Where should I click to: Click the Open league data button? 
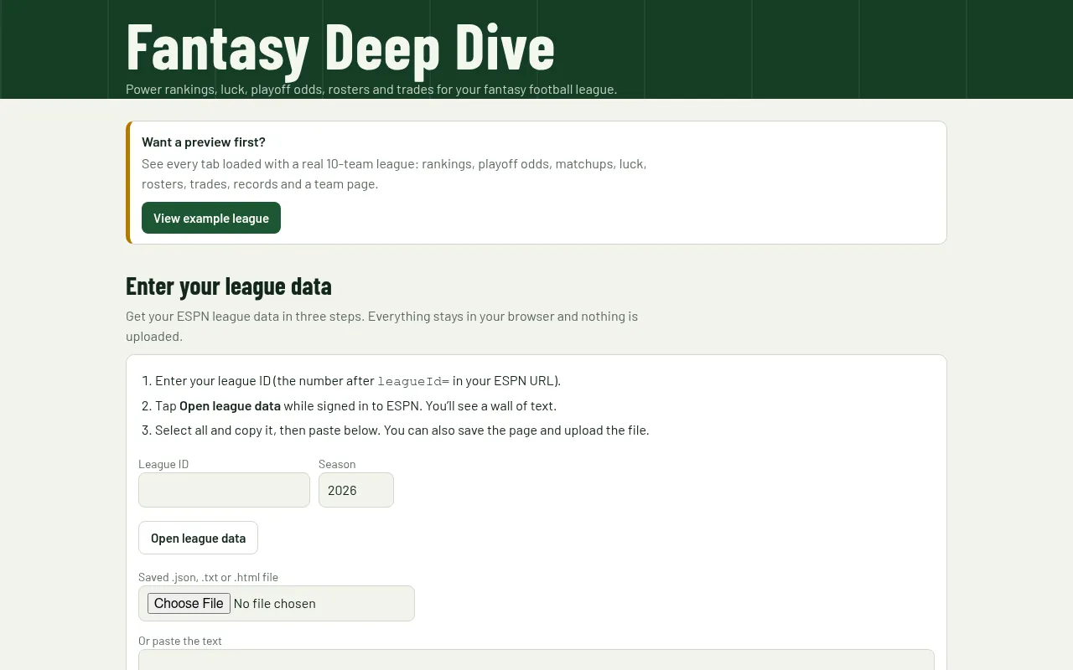[x=198, y=538]
